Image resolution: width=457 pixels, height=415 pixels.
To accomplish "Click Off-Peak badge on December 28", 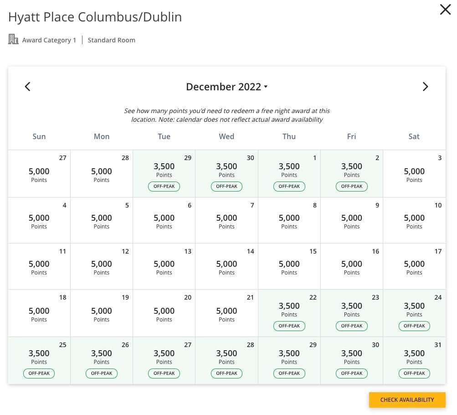I will [226, 373].
